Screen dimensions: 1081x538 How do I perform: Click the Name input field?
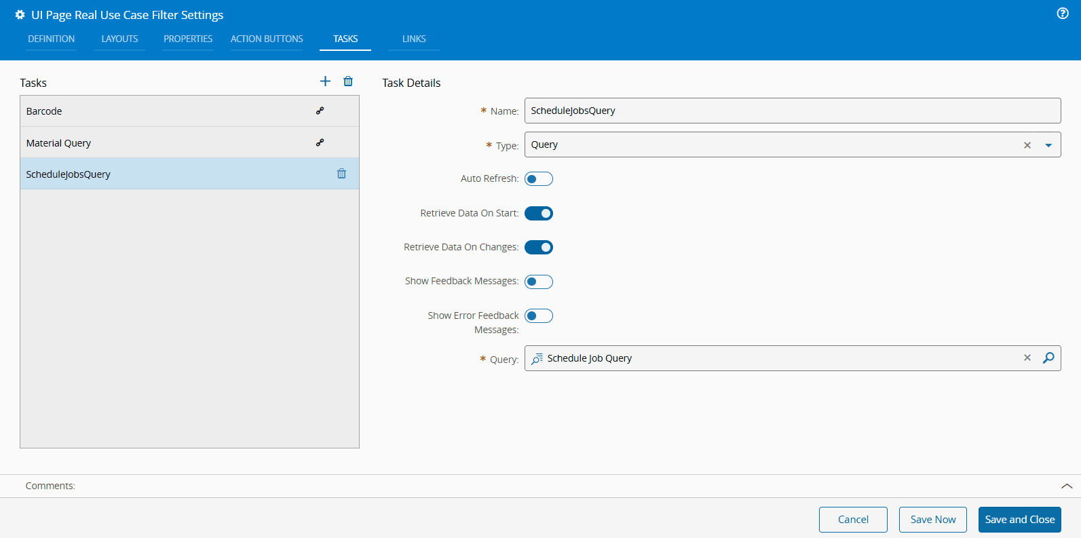(x=792, y=111)
